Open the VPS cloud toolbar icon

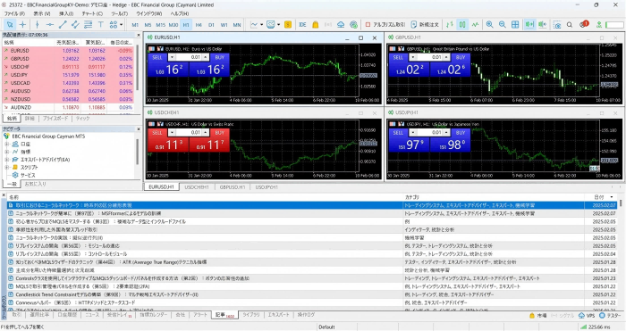click(341, 25)
